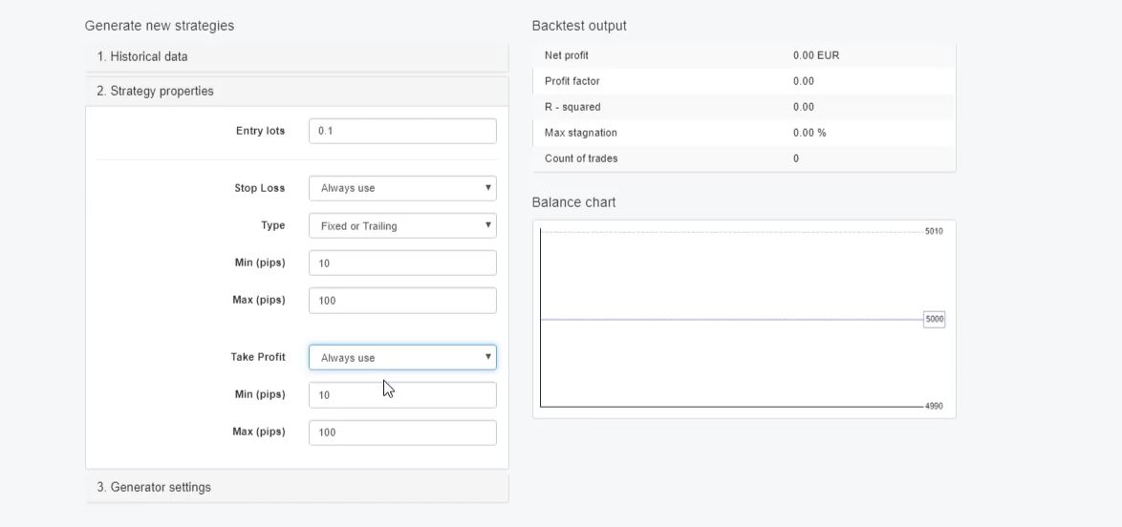This screenshot has height=527, width=1122.
Task: Click the Stop Loss label
Action: [260, 188]
